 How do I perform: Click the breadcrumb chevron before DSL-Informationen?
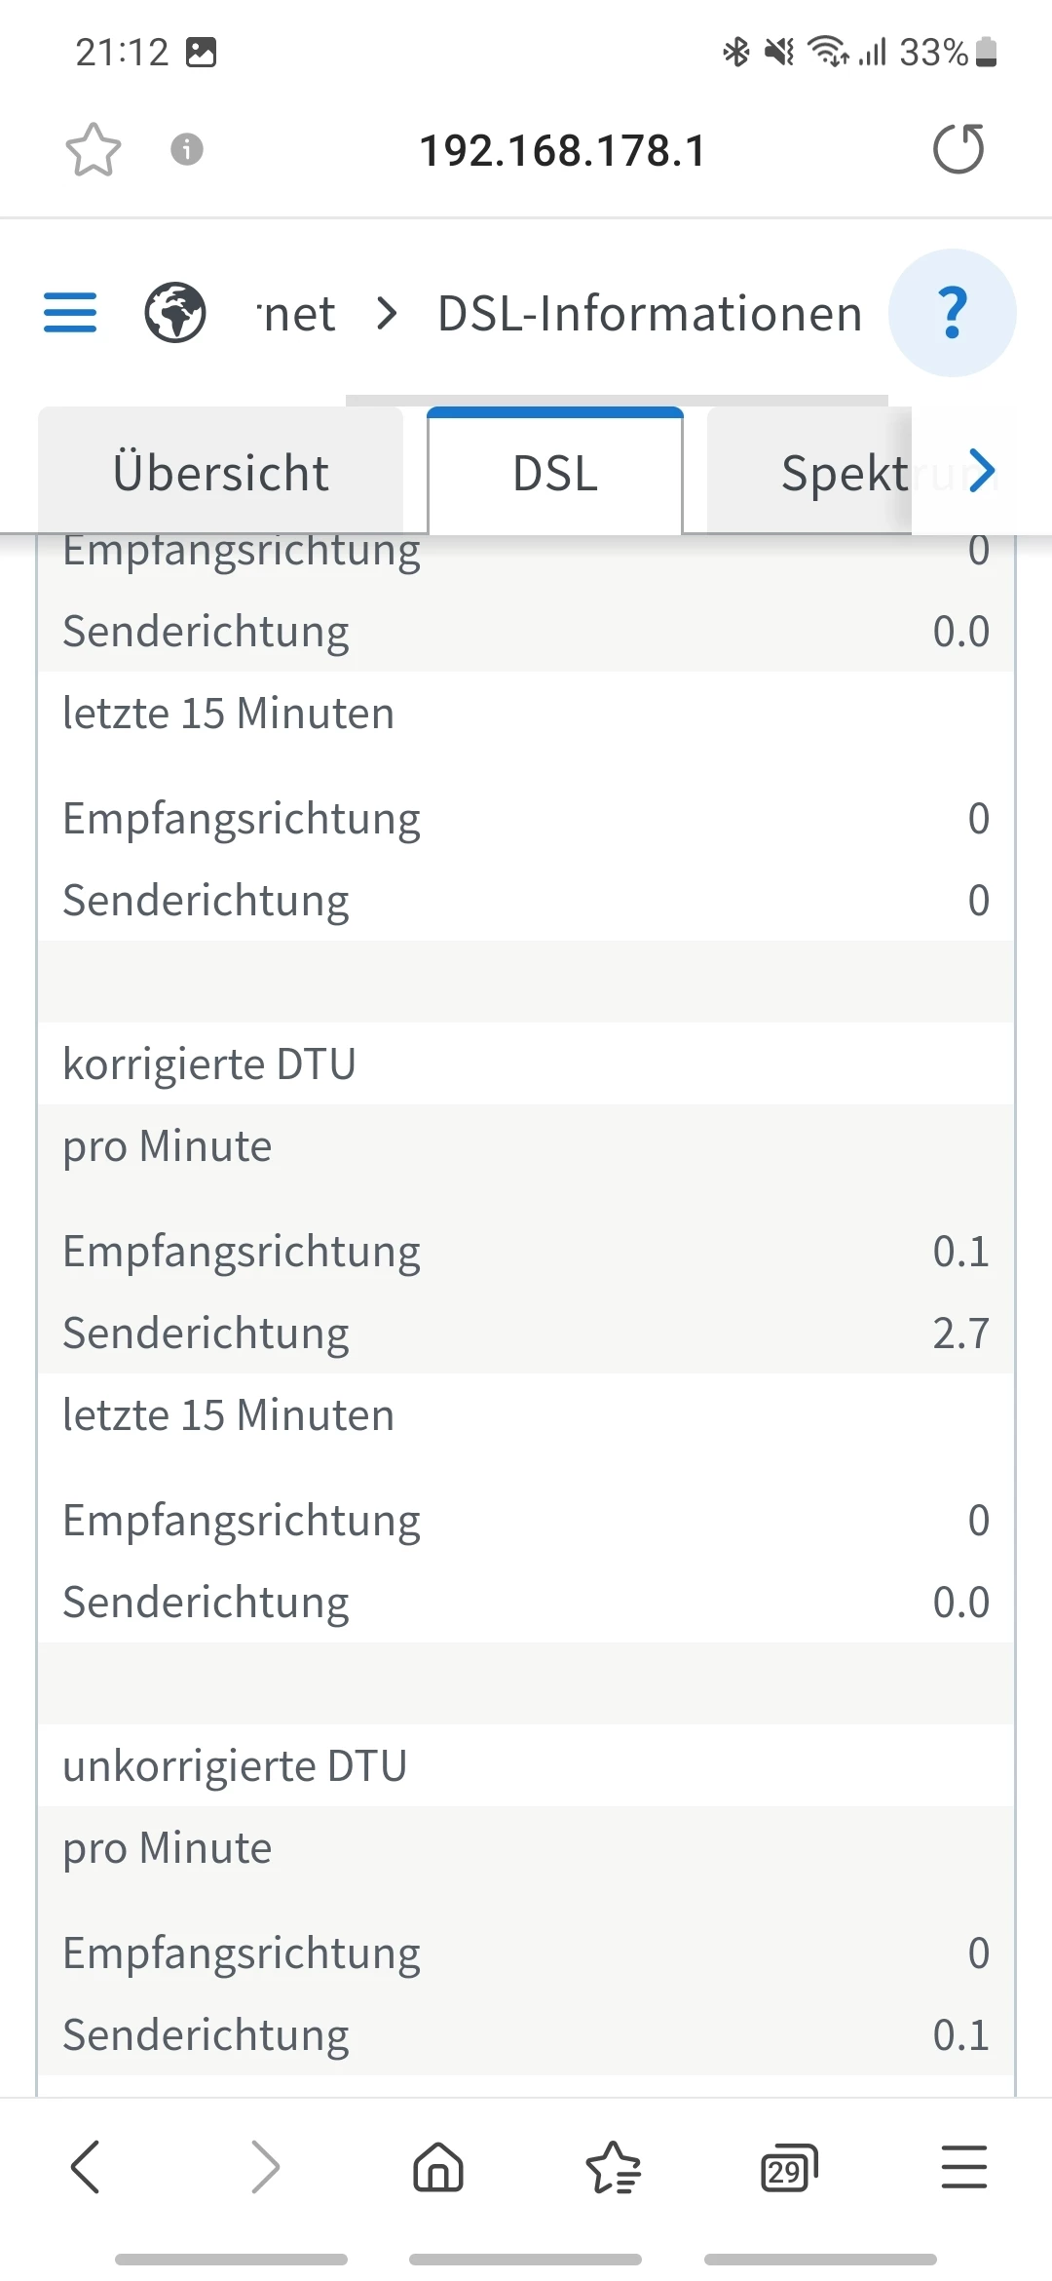point(387,313)
